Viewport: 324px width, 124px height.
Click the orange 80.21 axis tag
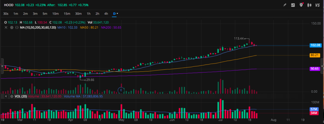click(x=315, y=55)
